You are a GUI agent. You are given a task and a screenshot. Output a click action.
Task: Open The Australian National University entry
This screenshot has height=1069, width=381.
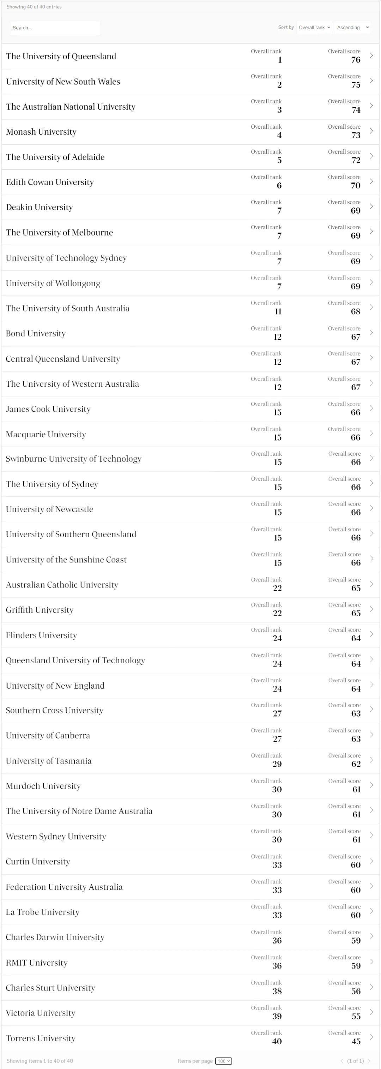click(190, 107)
